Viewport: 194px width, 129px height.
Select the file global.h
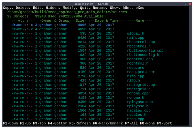(x=135, y=33)
